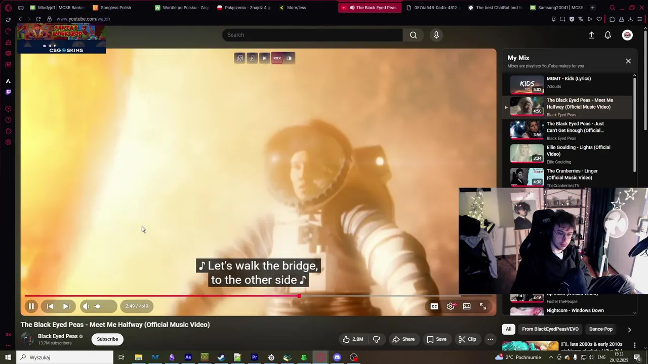This screenshot has height=364, width=648.
Task: Open a new browser tab with plus button
Action: click(593, 8)
